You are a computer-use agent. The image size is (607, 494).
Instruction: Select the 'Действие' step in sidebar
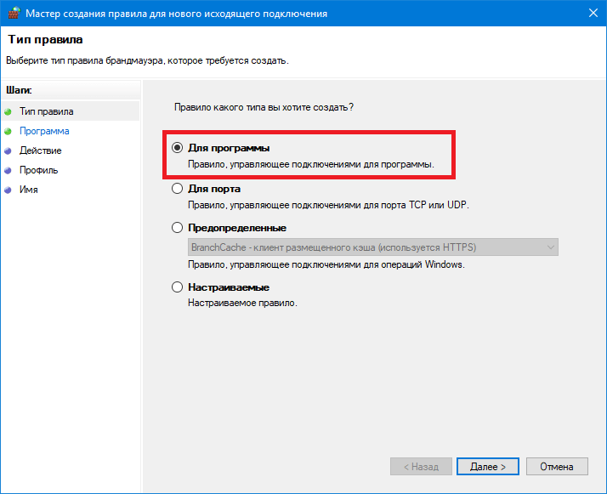coord(41,150)
